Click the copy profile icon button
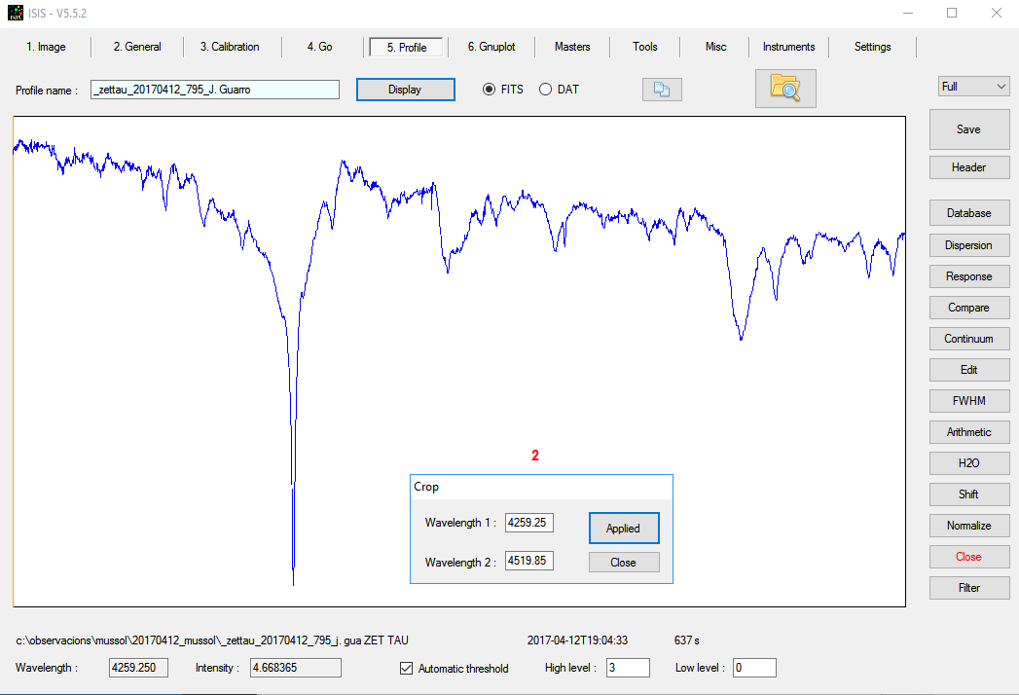Image resolution: width=1019 pixels, height=695 pixels. [662, 90]
